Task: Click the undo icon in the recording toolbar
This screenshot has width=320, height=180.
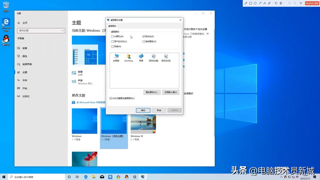Action: (x=276, y=3)
